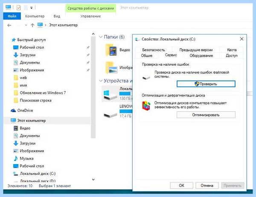Viewport: 256px width, 197px height.
Task: Click the Поисковая строка folder icon
Action: click(x=16, y=101)
